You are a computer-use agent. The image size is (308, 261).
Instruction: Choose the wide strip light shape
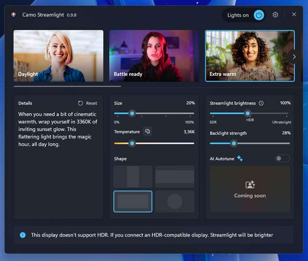(x=175, y=177)
